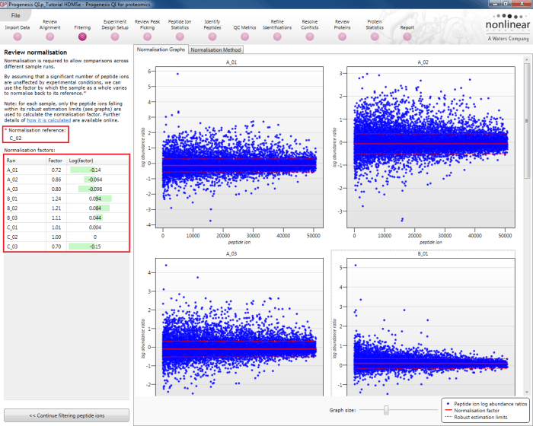Switch to the QC Metrics step

[x=244, y=32]
